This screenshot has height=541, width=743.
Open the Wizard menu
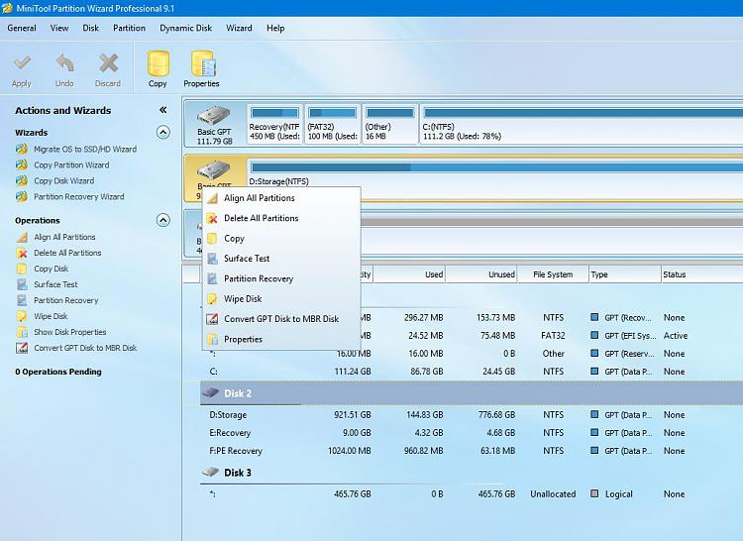coord(239,28)
